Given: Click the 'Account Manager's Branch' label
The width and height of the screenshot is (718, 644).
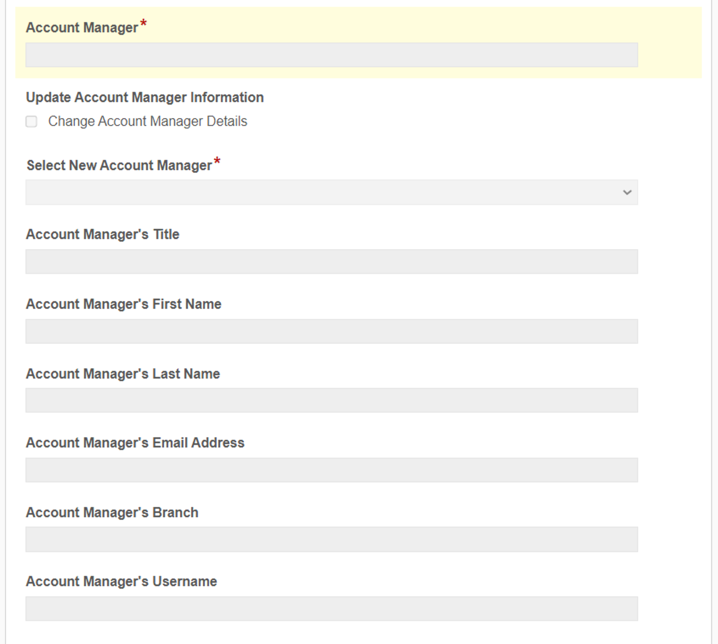Looking at the screenshot, I should click(112, 513).
